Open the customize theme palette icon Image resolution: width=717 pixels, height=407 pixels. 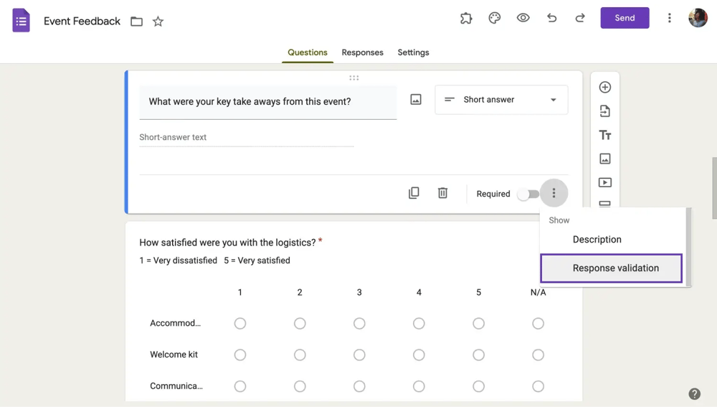(494, 19)
